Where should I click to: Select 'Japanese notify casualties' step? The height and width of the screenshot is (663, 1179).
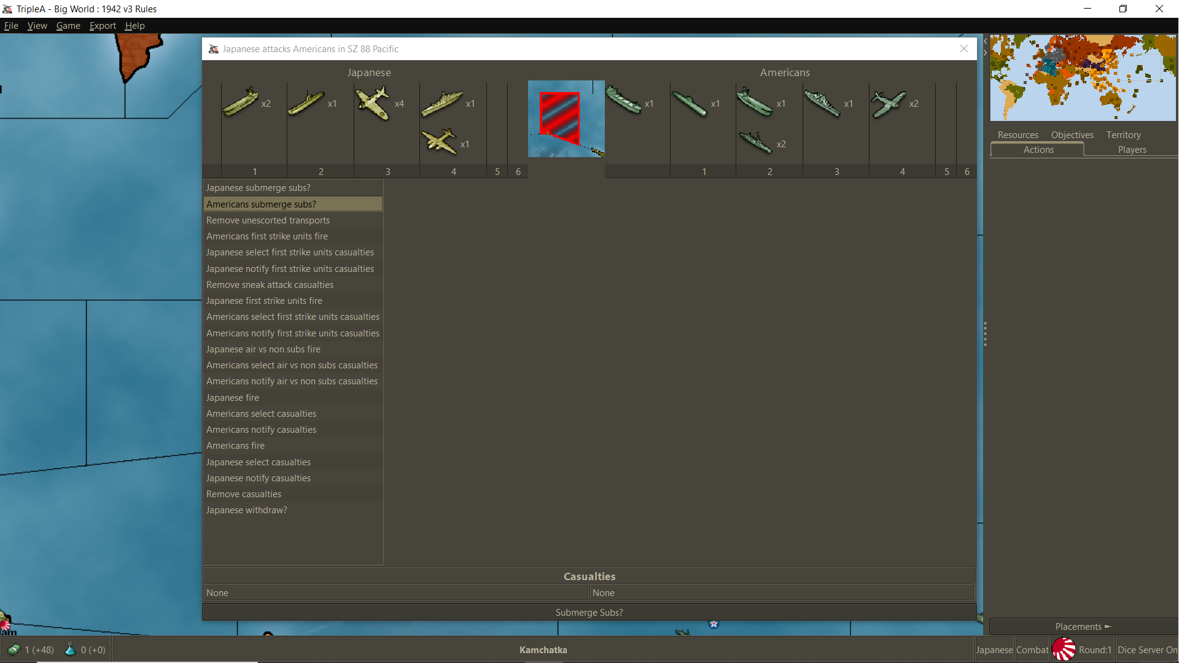(x=293, y=478)
